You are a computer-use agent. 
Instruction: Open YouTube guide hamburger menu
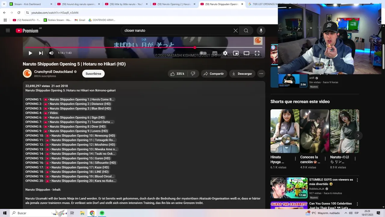pos(8,30)
